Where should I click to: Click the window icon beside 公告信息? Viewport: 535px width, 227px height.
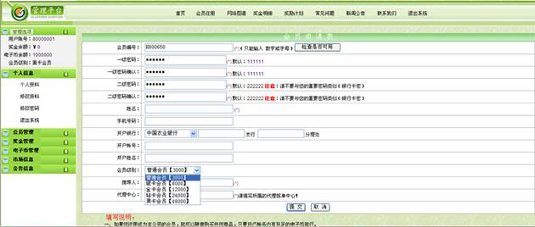click(x=5, y=169)
